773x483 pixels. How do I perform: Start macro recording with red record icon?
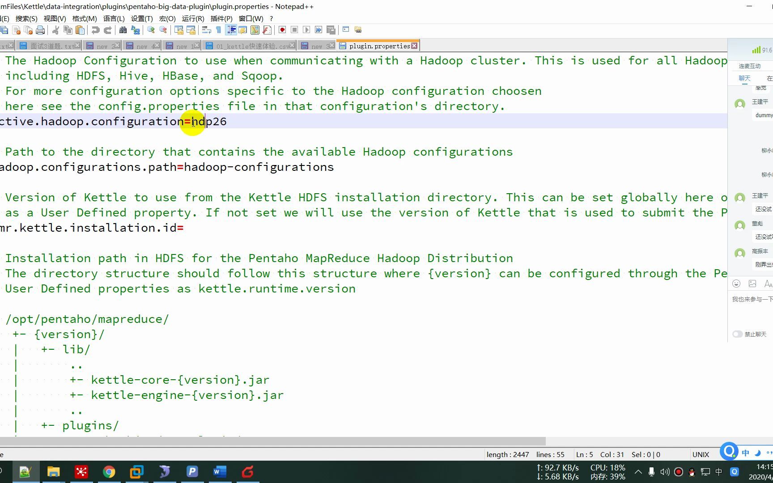click(282, 30)
